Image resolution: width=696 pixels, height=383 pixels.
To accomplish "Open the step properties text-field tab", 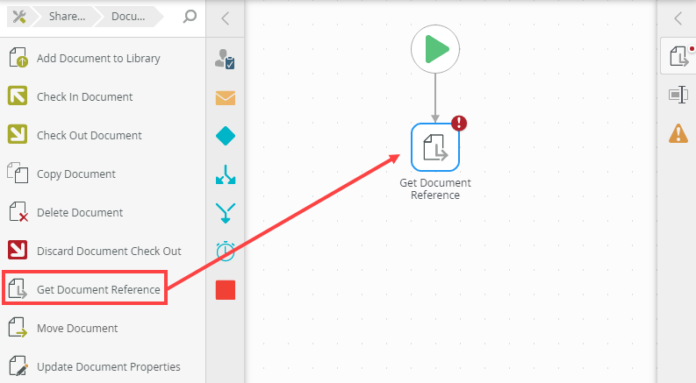I will click(678, 95).
